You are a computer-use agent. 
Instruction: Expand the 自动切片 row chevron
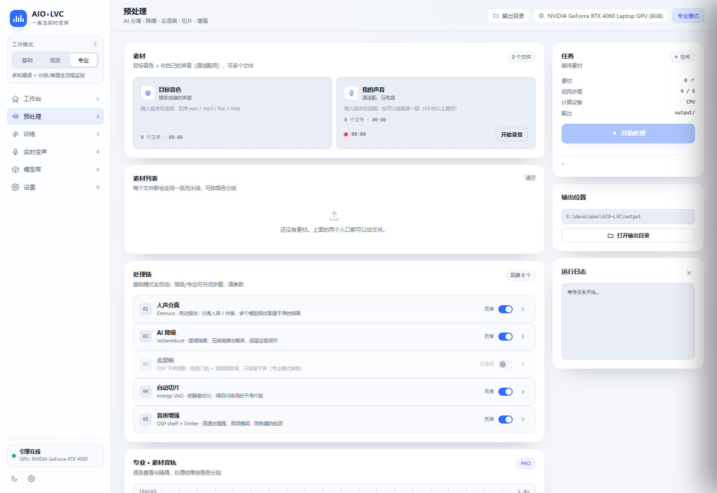[x=523, y=392]
